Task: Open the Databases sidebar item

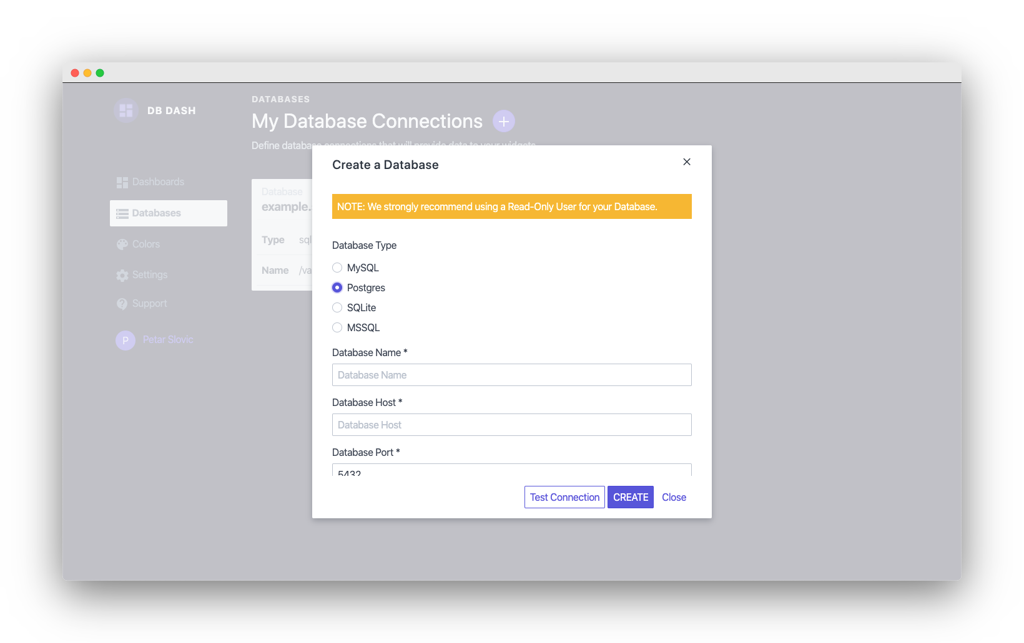Action: pyautogui.click(x=169, y=213)
